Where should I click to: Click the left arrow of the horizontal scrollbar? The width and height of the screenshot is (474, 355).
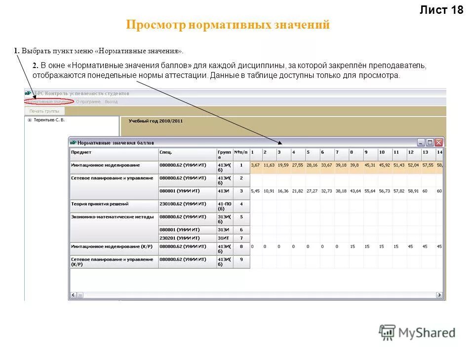(74, 295)
